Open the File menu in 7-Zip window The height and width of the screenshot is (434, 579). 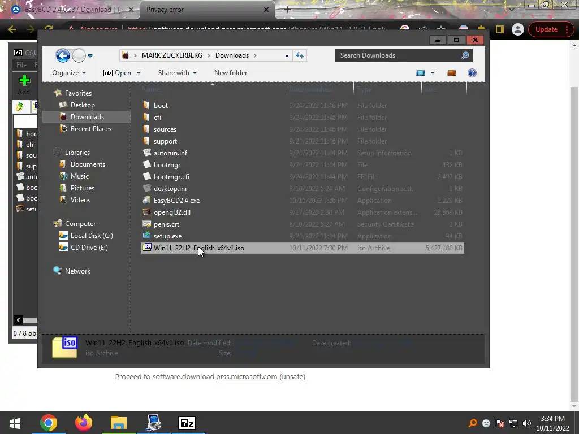[x=21, y=64]
